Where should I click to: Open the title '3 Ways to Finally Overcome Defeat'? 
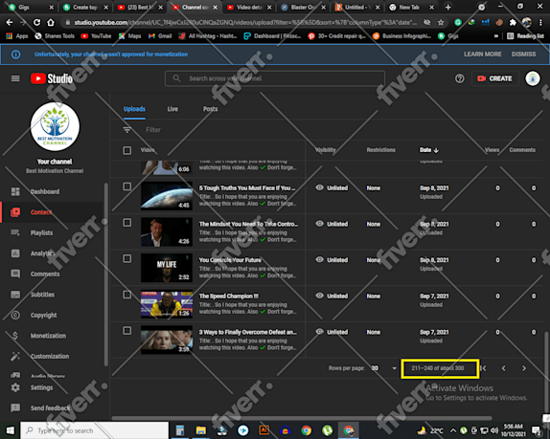tap(247, 332)
